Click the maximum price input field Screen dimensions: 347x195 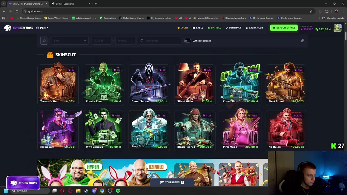tap(125, 41)
